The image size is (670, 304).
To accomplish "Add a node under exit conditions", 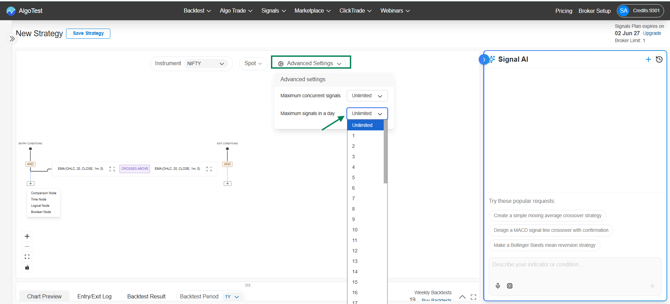I will pos(228,183).
